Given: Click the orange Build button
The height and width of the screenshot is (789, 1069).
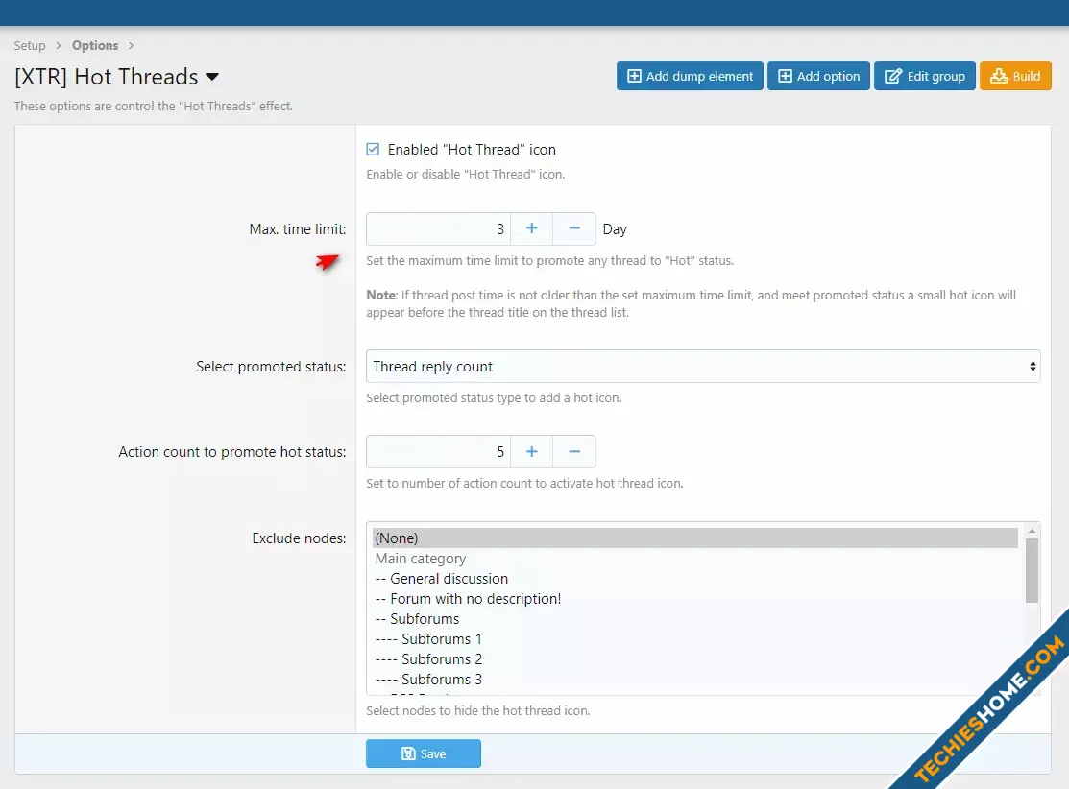Looking at the screenshot, I should tap(1015, 76).
